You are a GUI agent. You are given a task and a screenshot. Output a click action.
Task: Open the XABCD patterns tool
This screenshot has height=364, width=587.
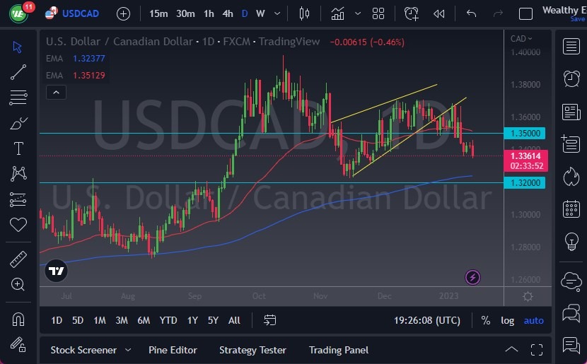[18, 174]
